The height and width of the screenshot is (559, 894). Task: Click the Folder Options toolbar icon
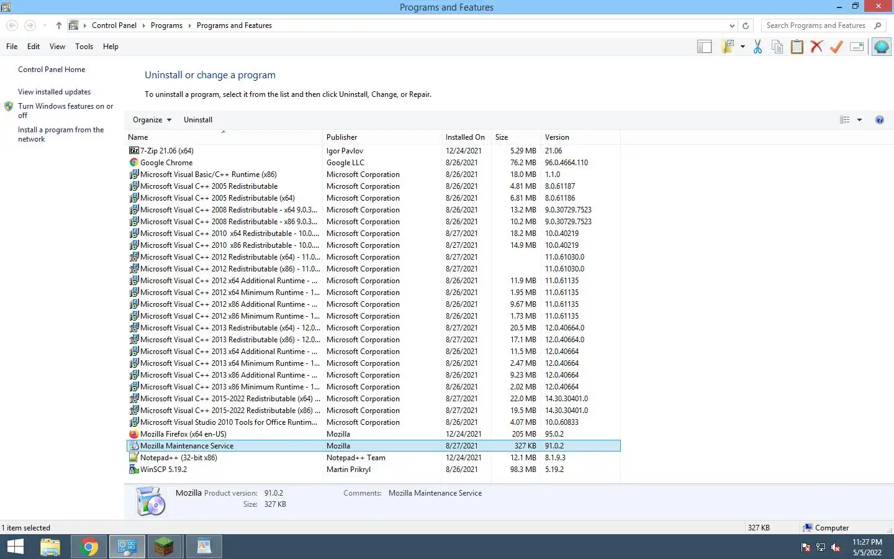[x=728, y=47]
